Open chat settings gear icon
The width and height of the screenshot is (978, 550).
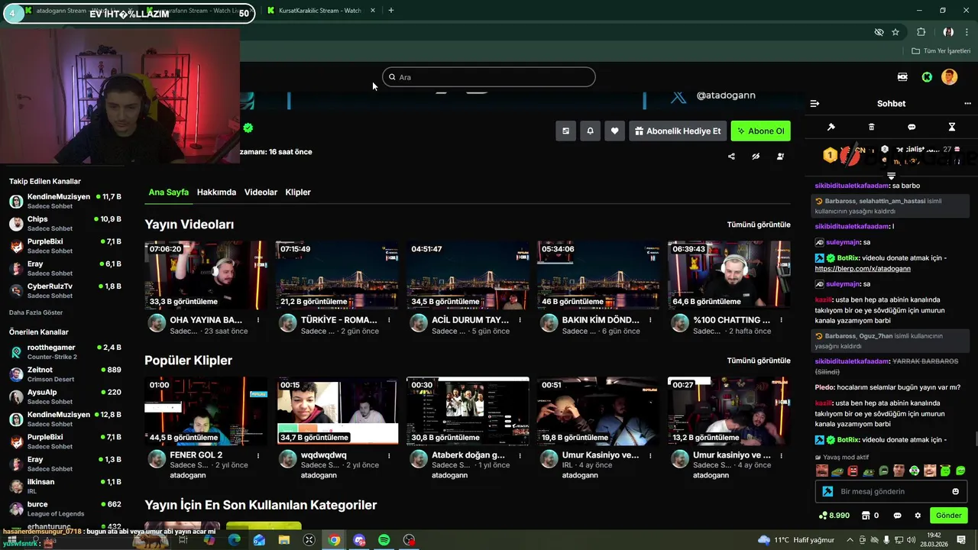click(x=918, y=516)
